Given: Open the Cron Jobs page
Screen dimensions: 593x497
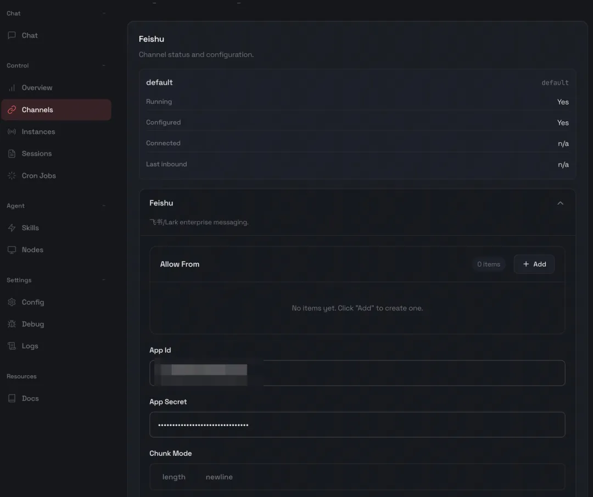Looking at the screenshot, I should pyautogui.click(x=56, y=176).
